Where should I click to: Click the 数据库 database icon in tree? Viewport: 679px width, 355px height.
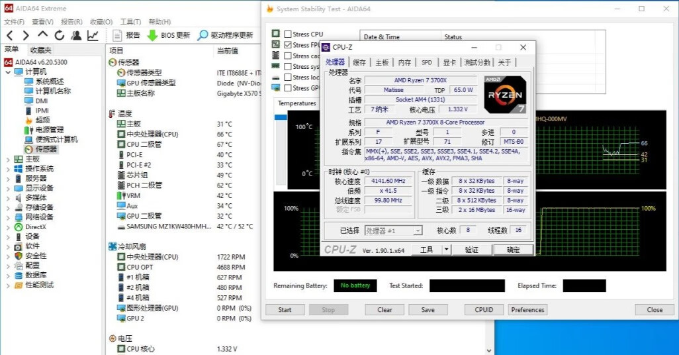(x=19, y=276)
